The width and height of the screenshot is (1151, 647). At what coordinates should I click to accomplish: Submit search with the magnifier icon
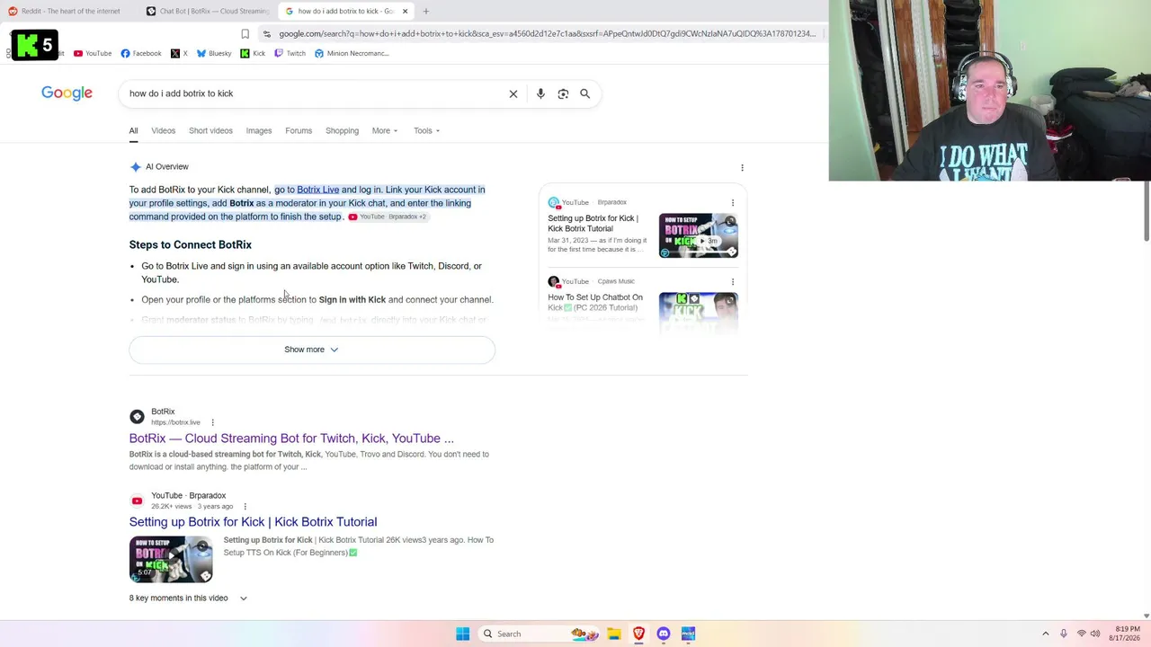point(584,93)
